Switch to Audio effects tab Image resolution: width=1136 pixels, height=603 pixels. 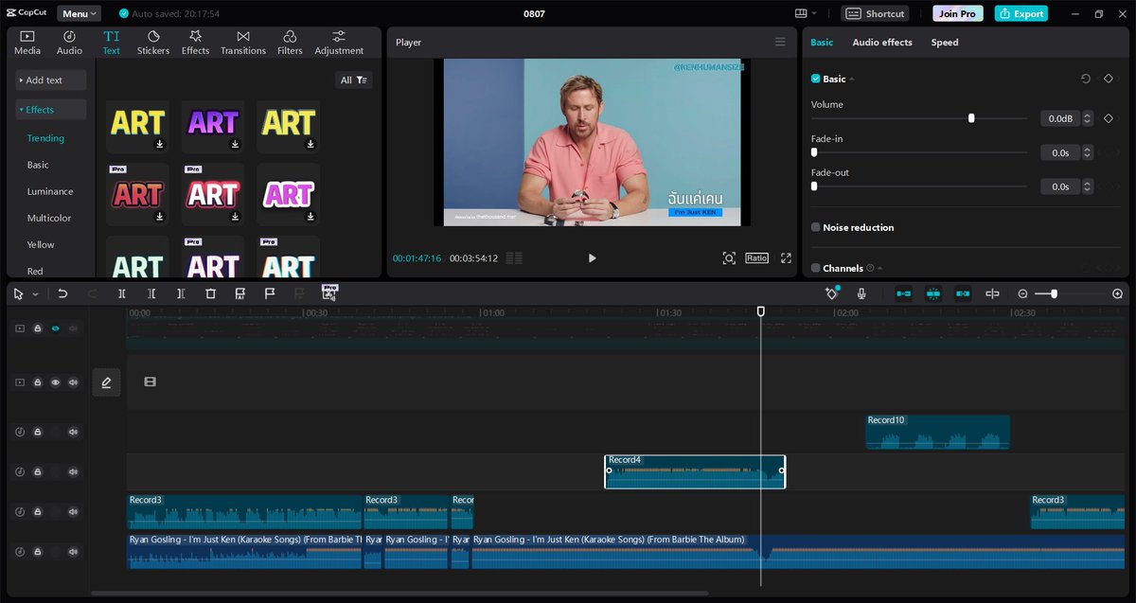click(882, 43)
